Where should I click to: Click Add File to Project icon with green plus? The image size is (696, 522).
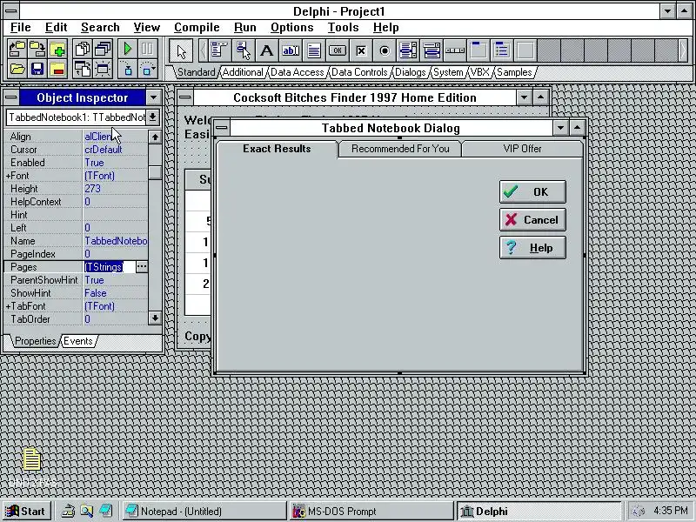coord(57,49)
